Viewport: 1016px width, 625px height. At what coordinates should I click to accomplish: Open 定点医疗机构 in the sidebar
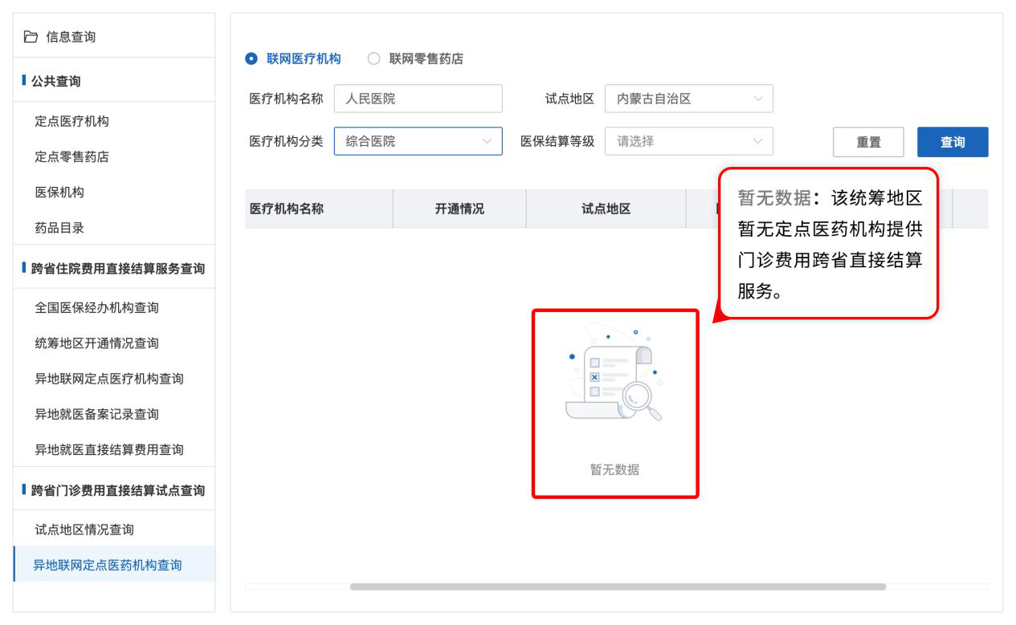click(71, 121)
